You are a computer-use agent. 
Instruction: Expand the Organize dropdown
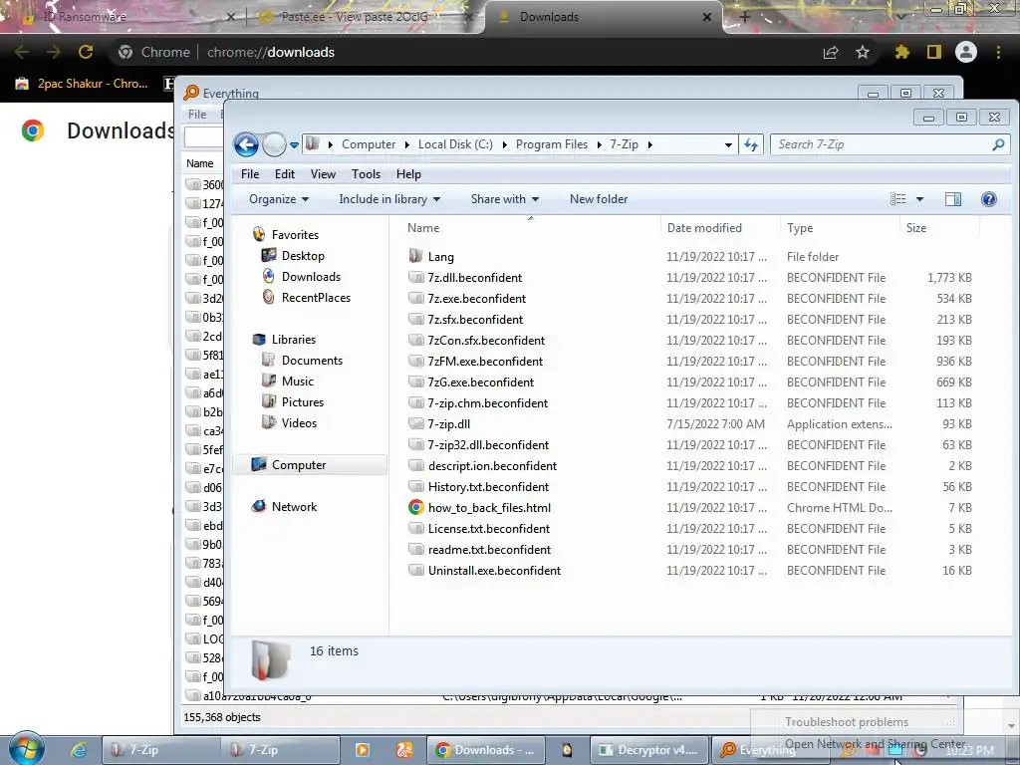(x=279, y=199)
